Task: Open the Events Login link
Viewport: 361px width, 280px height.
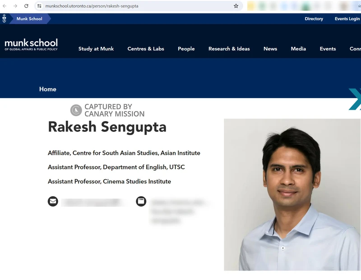Action: click(x=347, y=19)
